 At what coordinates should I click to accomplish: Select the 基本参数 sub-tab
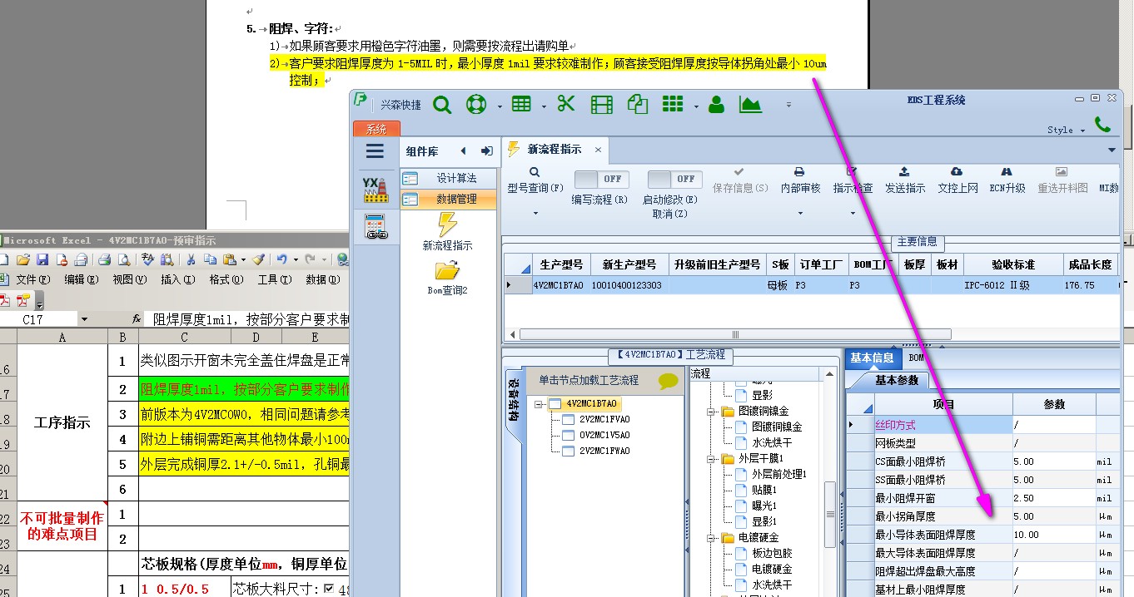897,380
